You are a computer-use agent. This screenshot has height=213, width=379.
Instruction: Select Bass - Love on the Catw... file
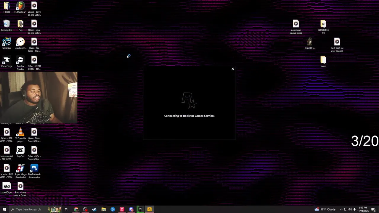pos(20,190)
